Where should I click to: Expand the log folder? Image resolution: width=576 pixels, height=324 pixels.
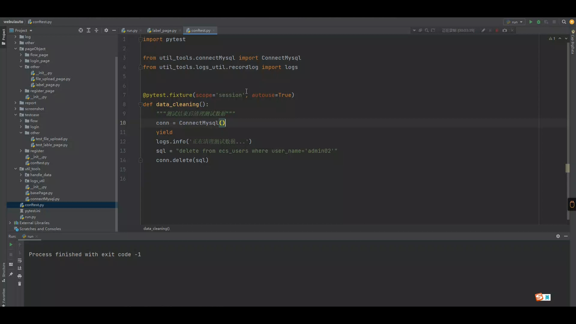click(x=15, y=37)
